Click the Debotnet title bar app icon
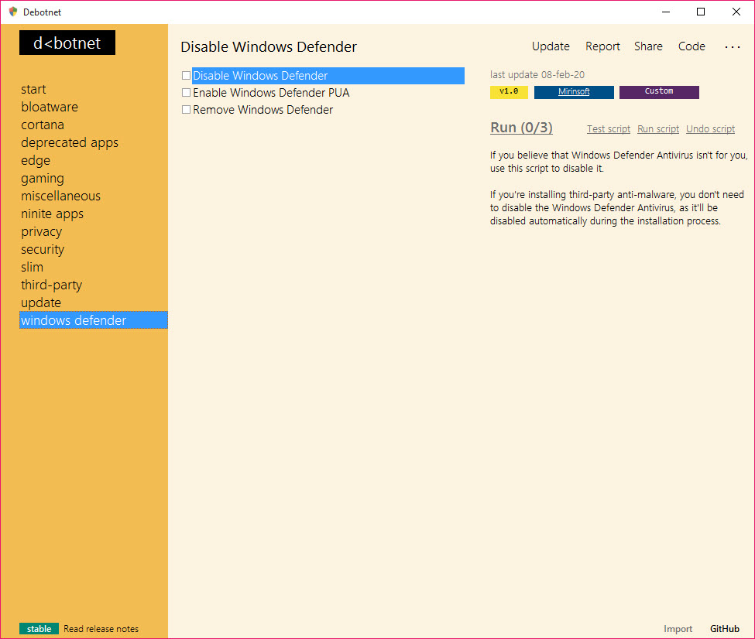This screenshot has height=639, width=755. pyautogui.click(x=12, y=12)
